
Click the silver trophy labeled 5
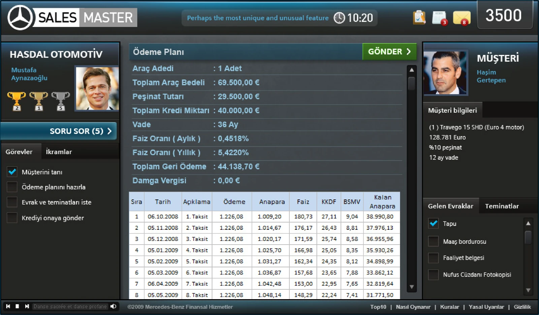coord(61,101)
